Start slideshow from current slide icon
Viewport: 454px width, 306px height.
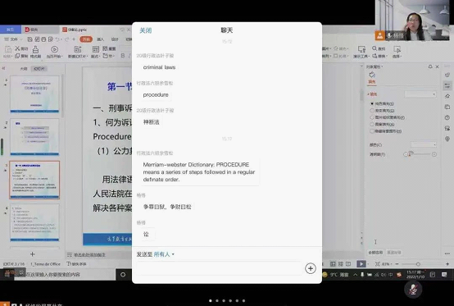(54, 49)
